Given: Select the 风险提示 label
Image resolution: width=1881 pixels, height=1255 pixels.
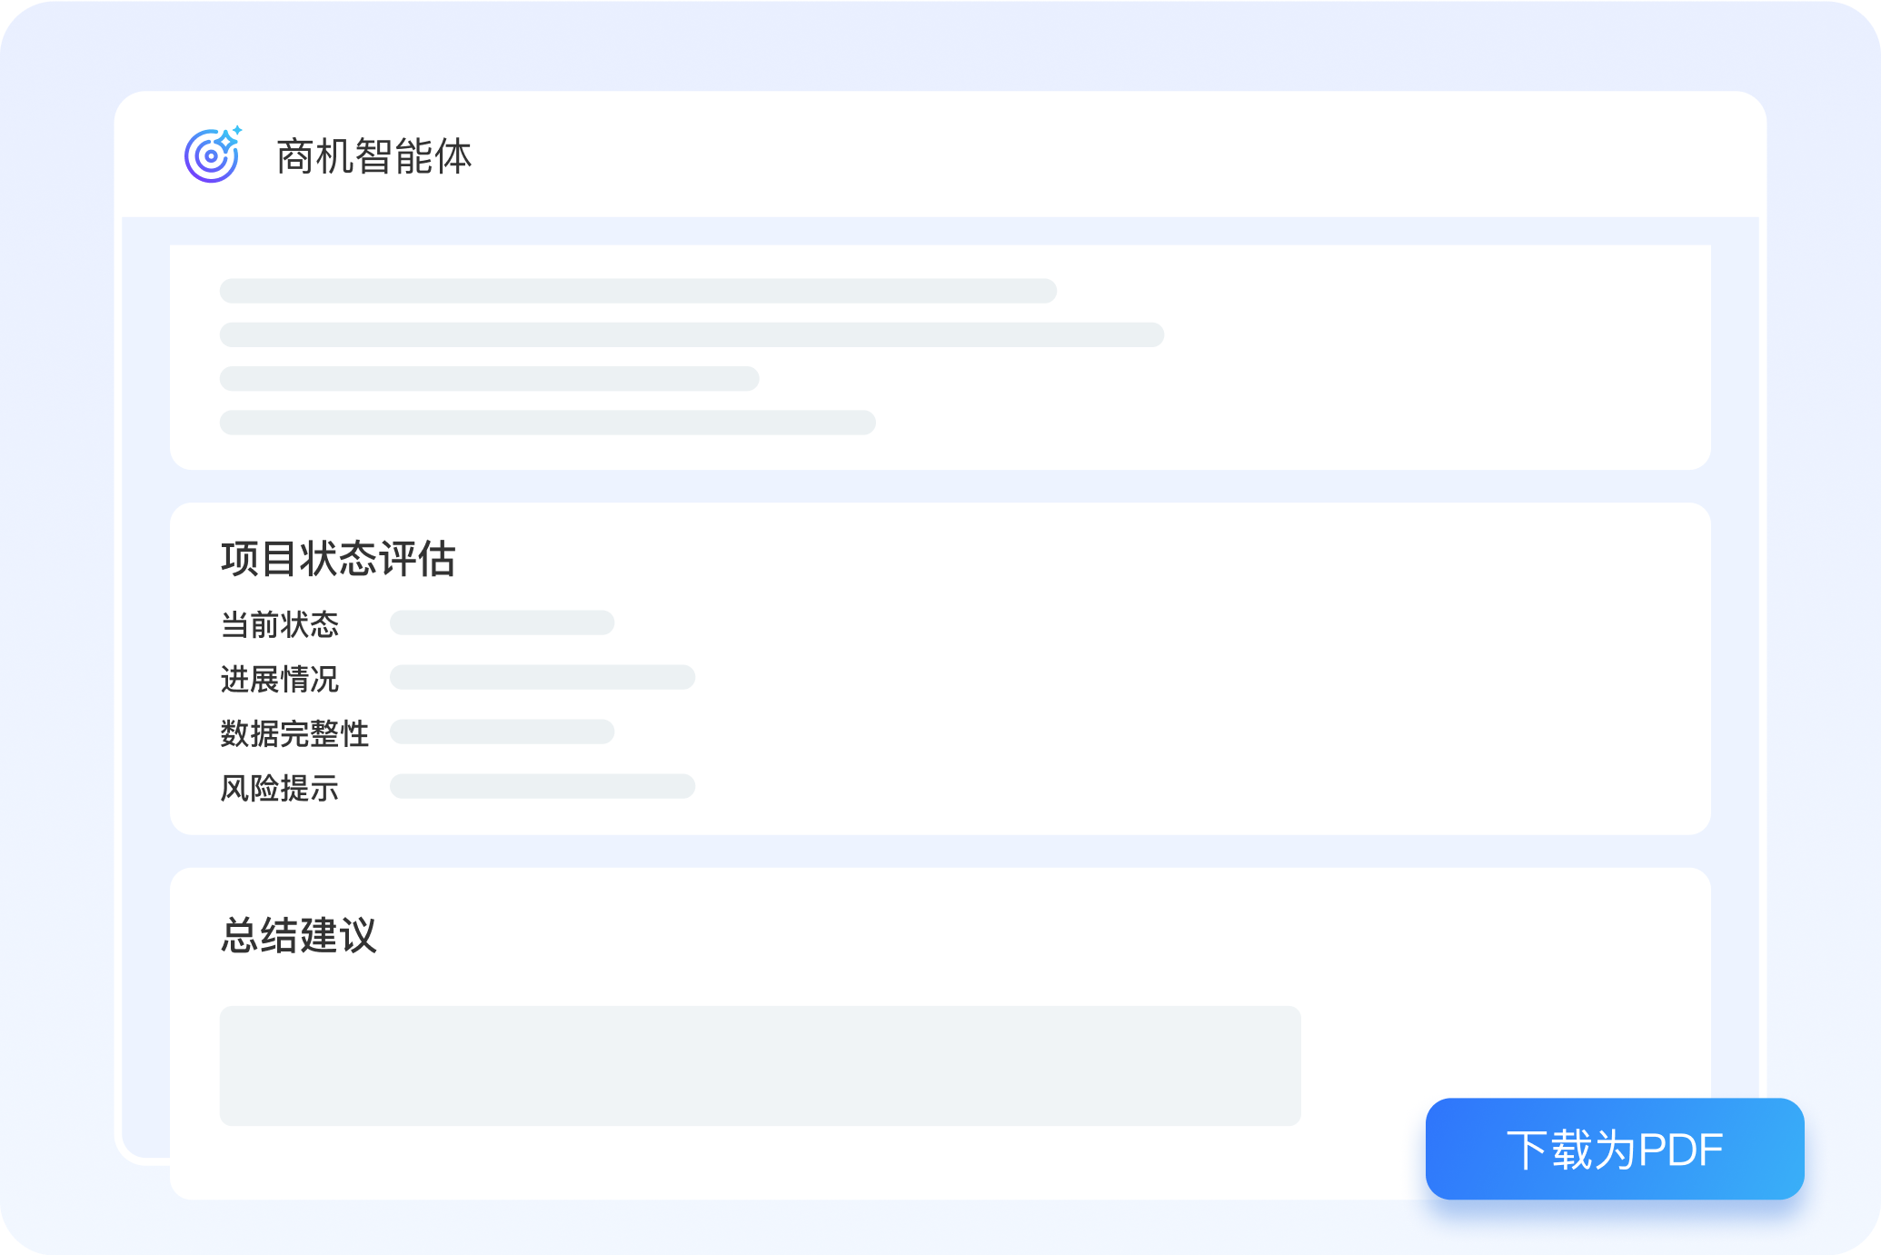Looking at the screenshot, I should point(280,788).
